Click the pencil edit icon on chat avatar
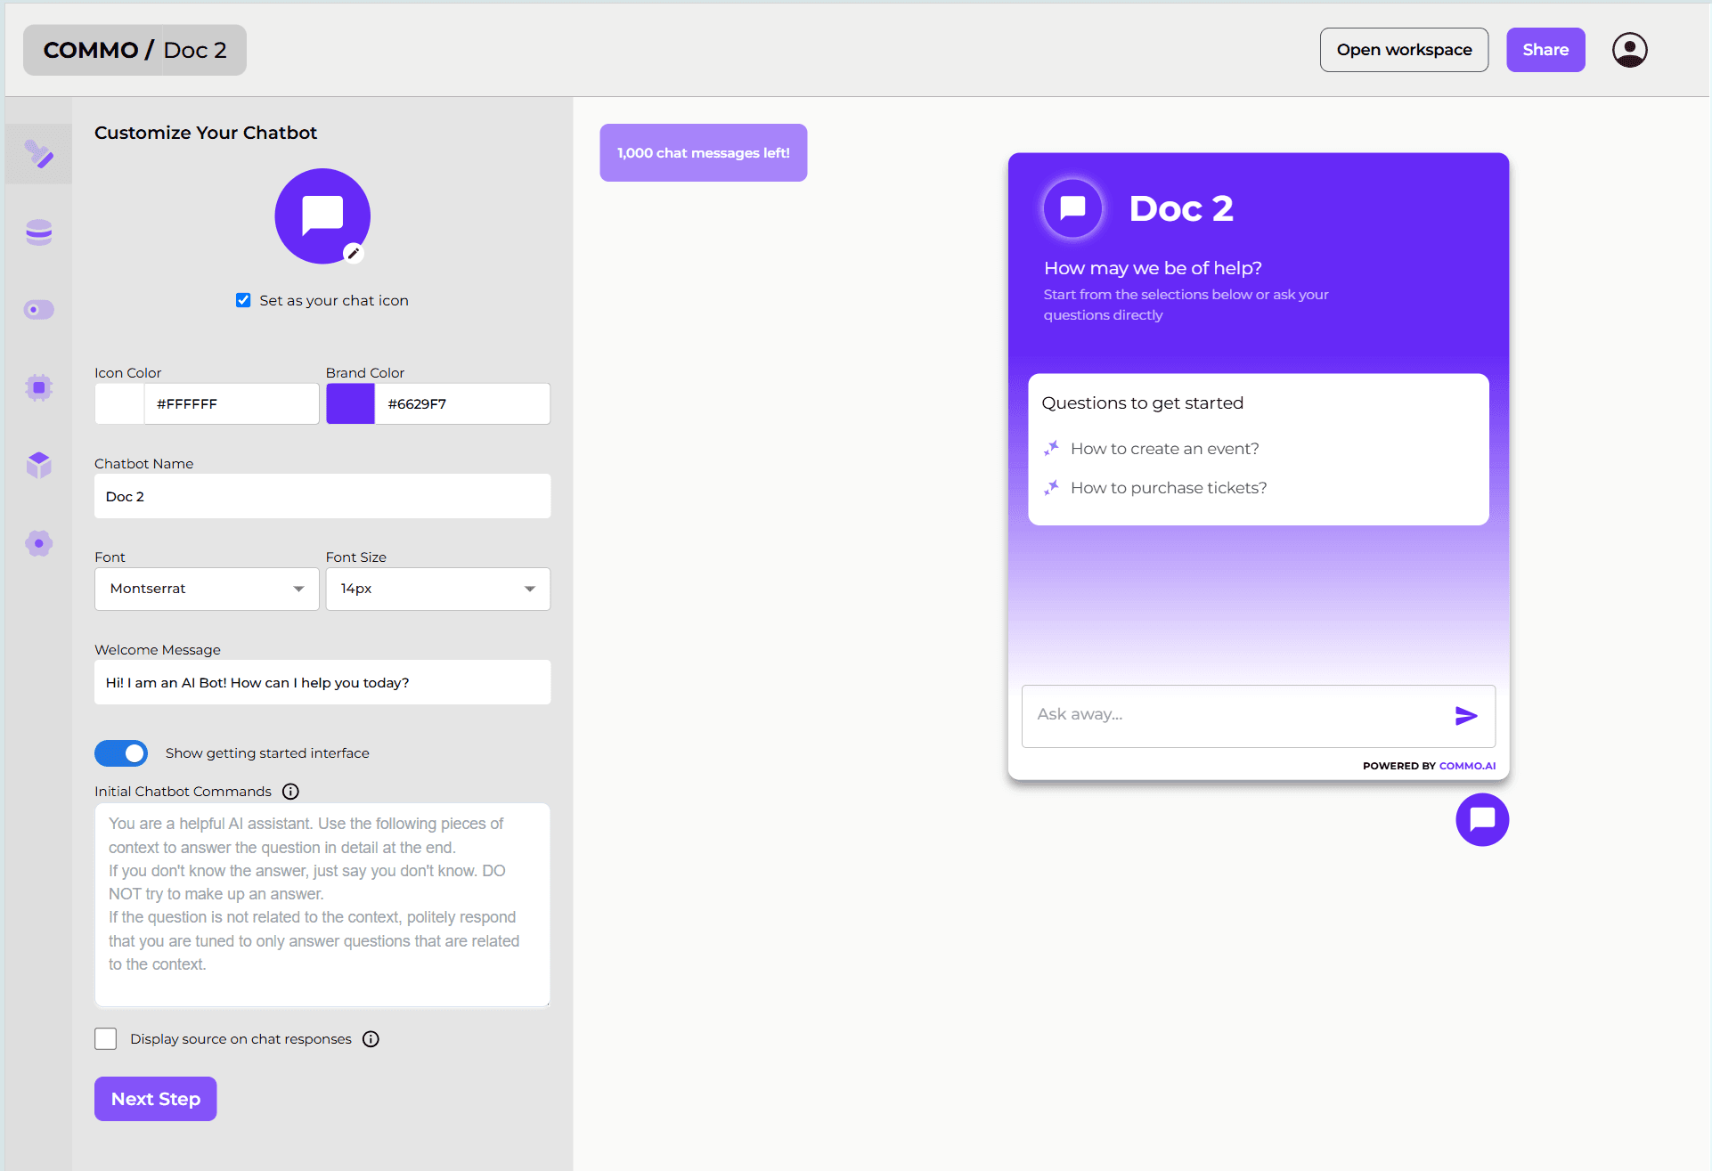 pyautogui.click(x=354, y=254)
